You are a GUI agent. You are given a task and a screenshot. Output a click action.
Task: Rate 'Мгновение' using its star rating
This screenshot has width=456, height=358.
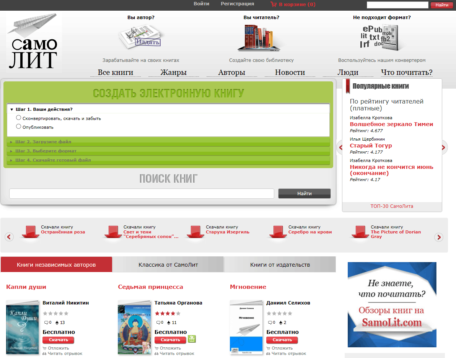coord(279,313)
